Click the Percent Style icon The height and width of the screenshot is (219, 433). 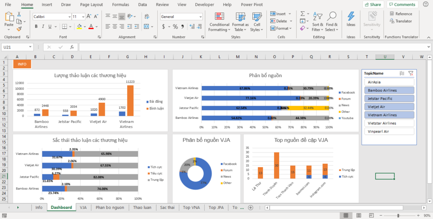[x=175, y=27]
